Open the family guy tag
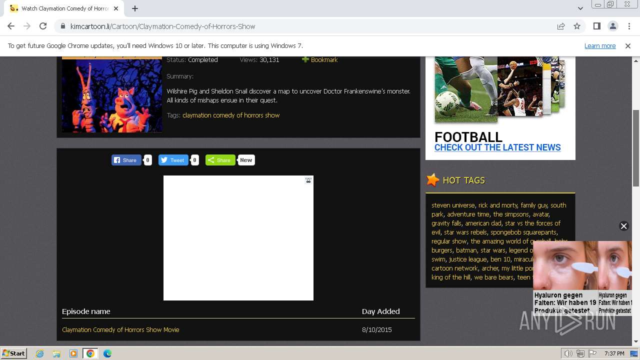 click(x=533, y=205)
